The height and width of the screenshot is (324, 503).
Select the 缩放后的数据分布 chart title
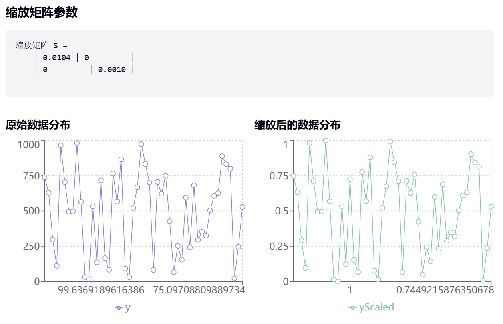(x=298, y=125)
